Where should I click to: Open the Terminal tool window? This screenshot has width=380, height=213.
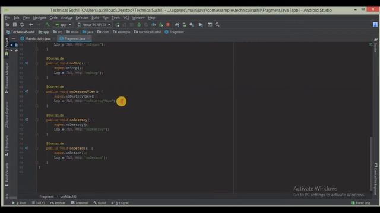tap(80, 203)
